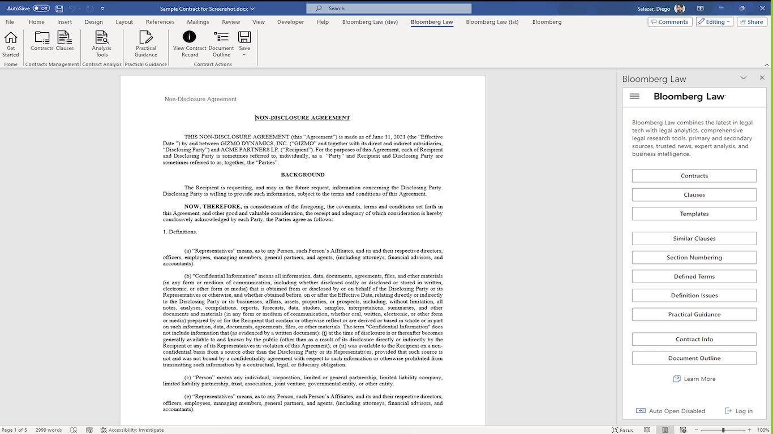Click the Defined Terms button
773x434 pixels.
pos(694,276)
